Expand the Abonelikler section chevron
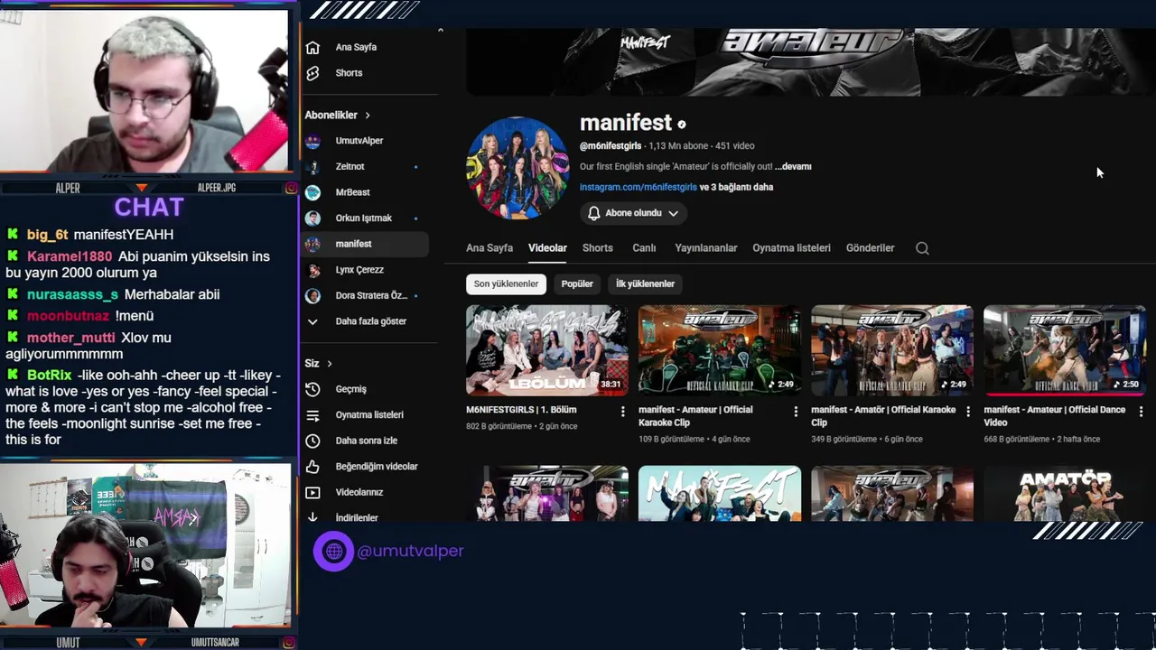The height and width of the screenshot is (650, 1156). click(x=368, y=116)
